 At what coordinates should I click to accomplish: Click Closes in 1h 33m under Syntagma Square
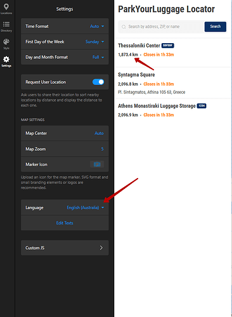158,84
